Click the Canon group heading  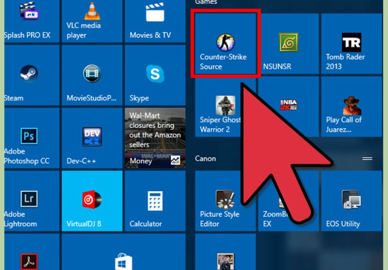(206, 159)
